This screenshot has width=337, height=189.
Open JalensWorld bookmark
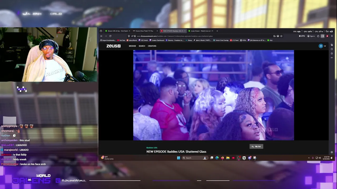132,40
